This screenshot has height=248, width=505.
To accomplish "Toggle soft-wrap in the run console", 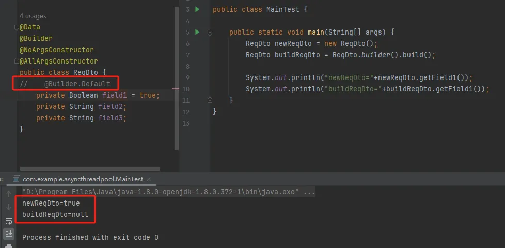I will [9, 220].
